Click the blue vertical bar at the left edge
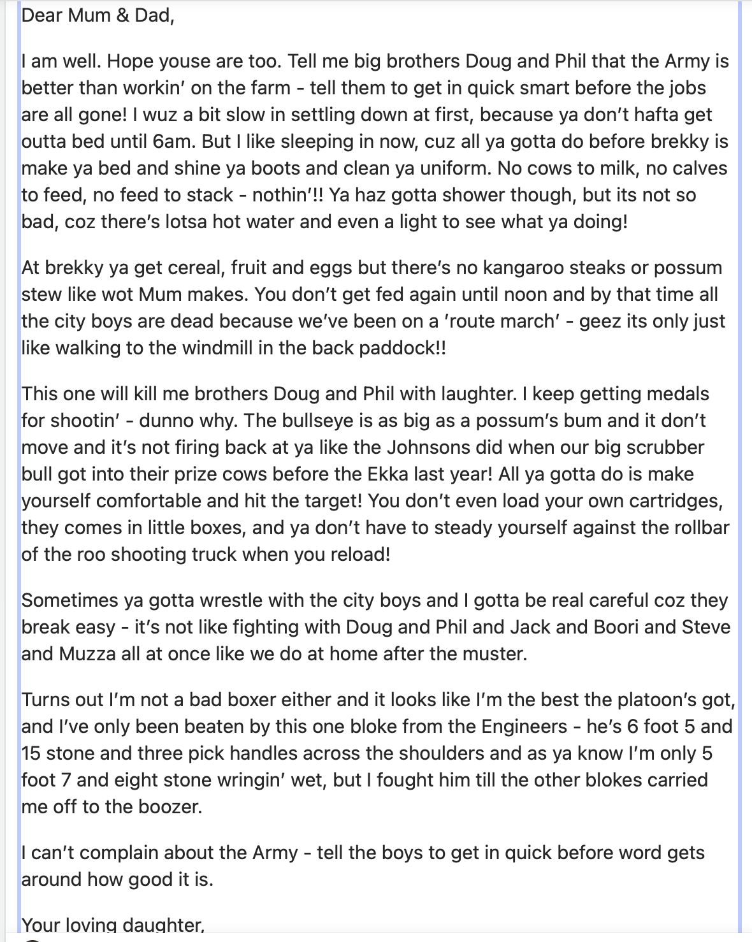This screenshot has width=752, height=942. tap(19, 471)
